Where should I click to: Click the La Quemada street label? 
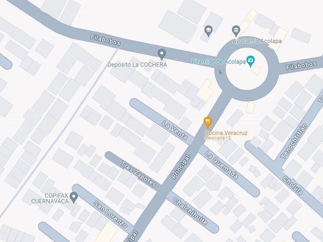[221, 165]
